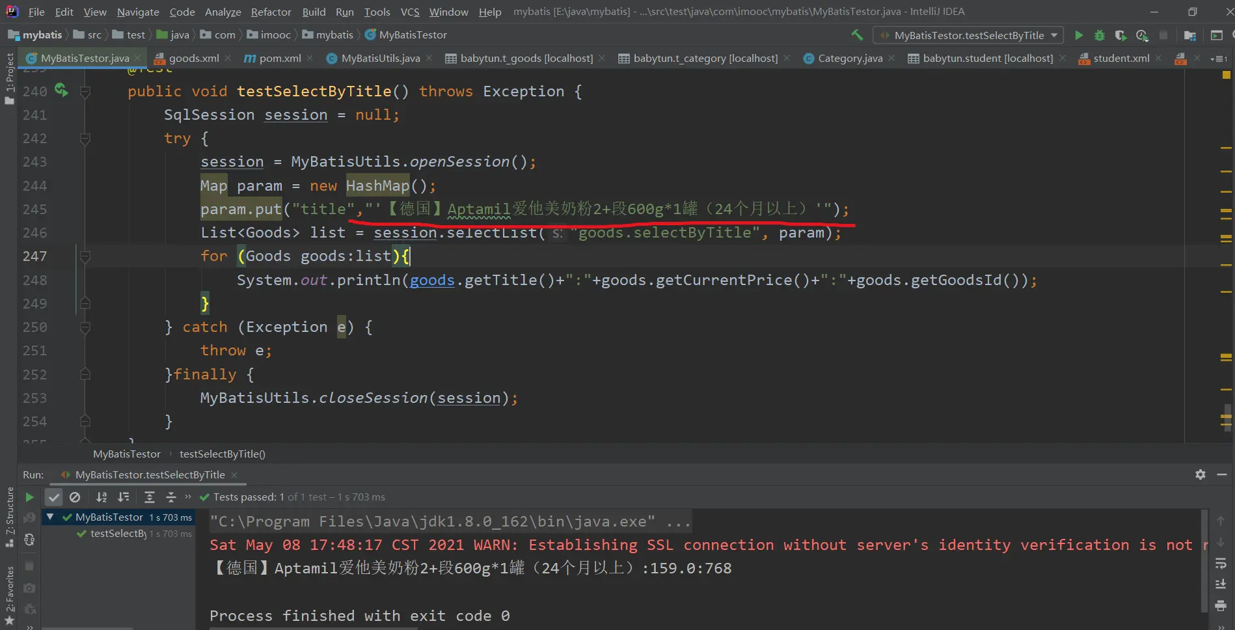This screenshot has height=630, width=1235.
Task: Switch to the pom.xml editor tab
Action: pyautogui.click(x=279, y=59)
